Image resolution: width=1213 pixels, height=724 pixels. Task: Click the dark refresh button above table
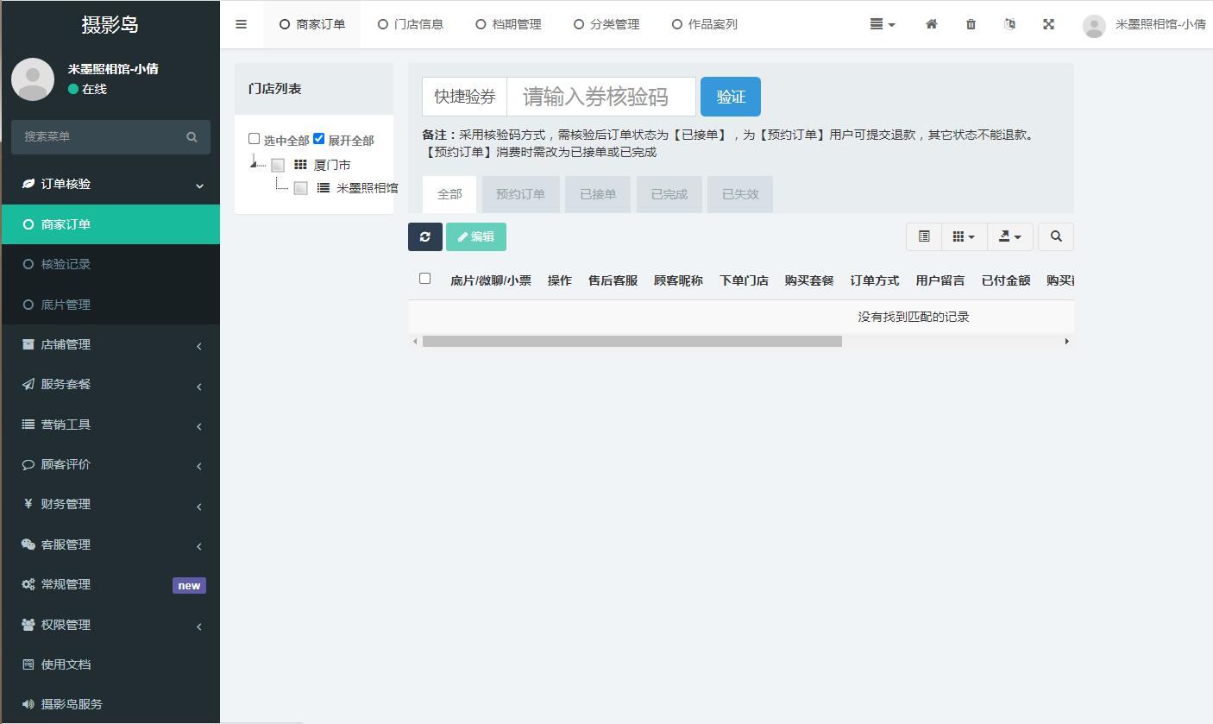pyautogui.click(x=424, y=236)
